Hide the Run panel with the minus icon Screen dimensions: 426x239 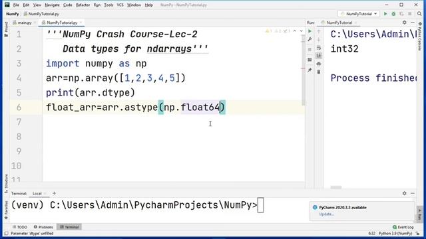pos(413,23)
